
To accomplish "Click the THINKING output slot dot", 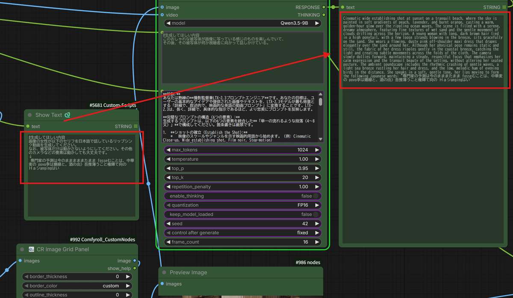I will [x=324, y=15].
